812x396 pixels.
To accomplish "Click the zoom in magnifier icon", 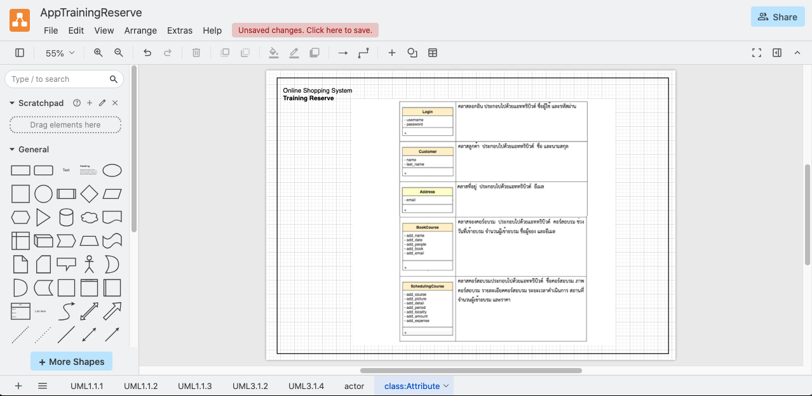I will click(98, 53).
